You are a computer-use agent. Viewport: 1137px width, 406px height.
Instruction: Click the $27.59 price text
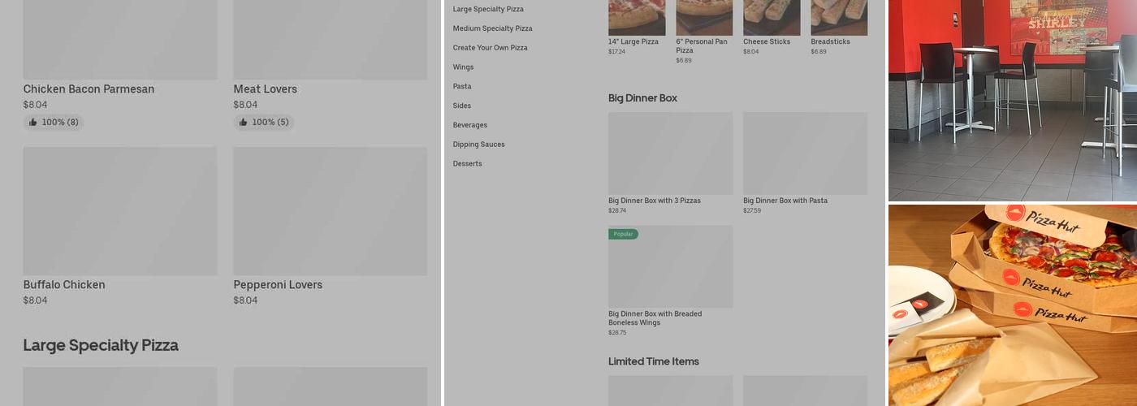pos(752,211)
